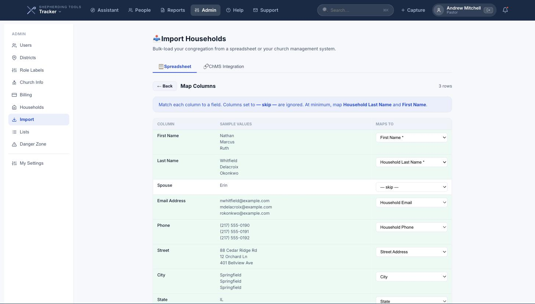Click the sign-out icon beside Andrew Mitchell

coord(488,10)
